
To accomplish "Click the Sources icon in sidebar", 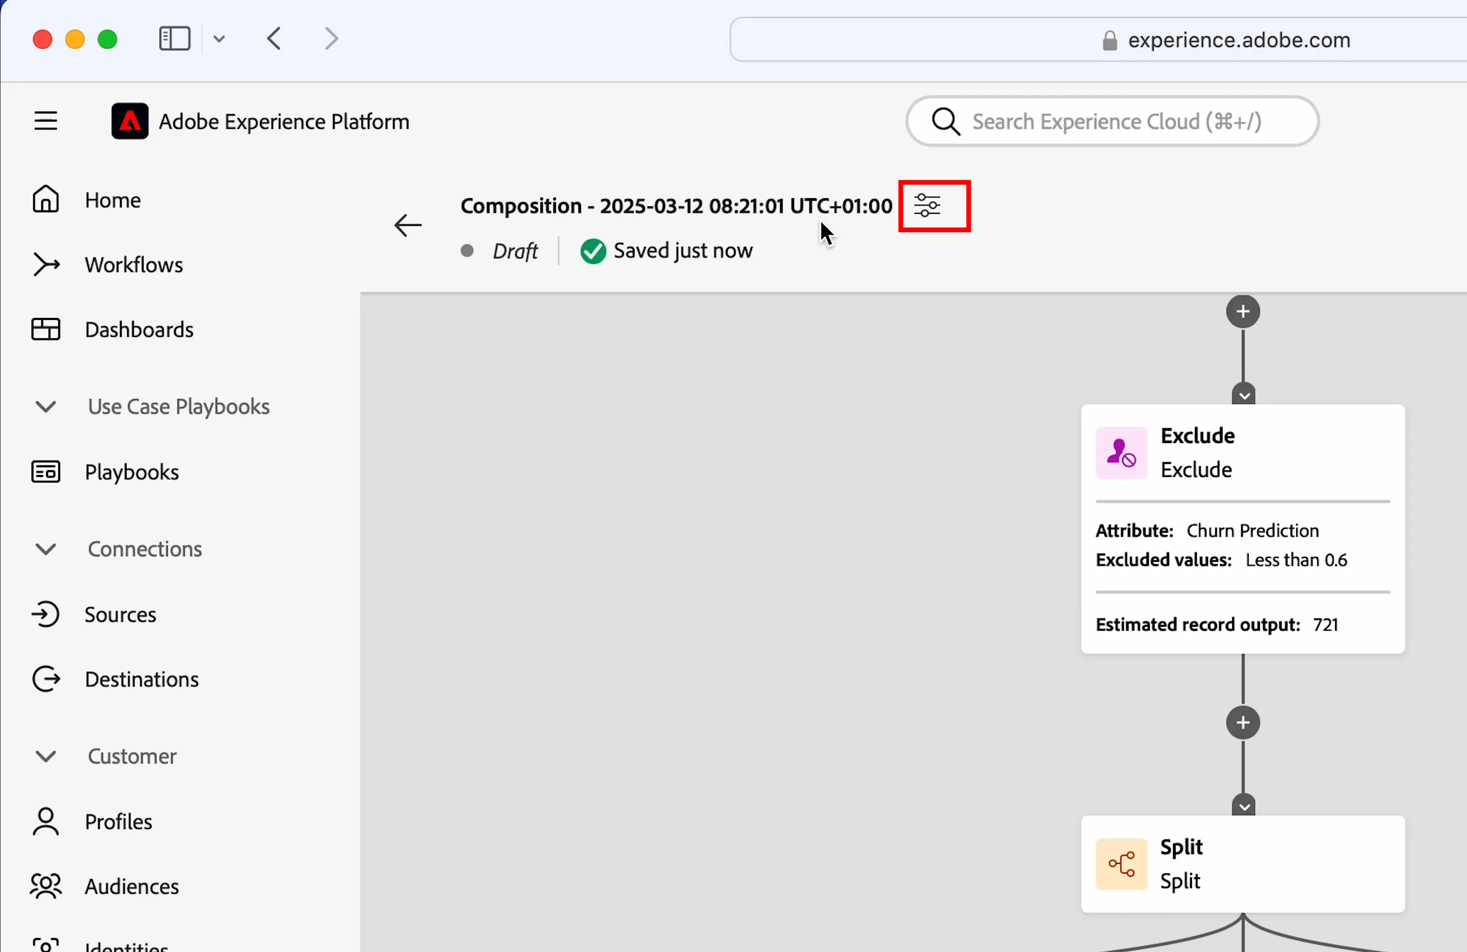I will point(46,614).
